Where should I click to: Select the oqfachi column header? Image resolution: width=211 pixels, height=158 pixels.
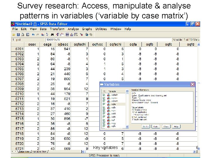click(115, 44)
